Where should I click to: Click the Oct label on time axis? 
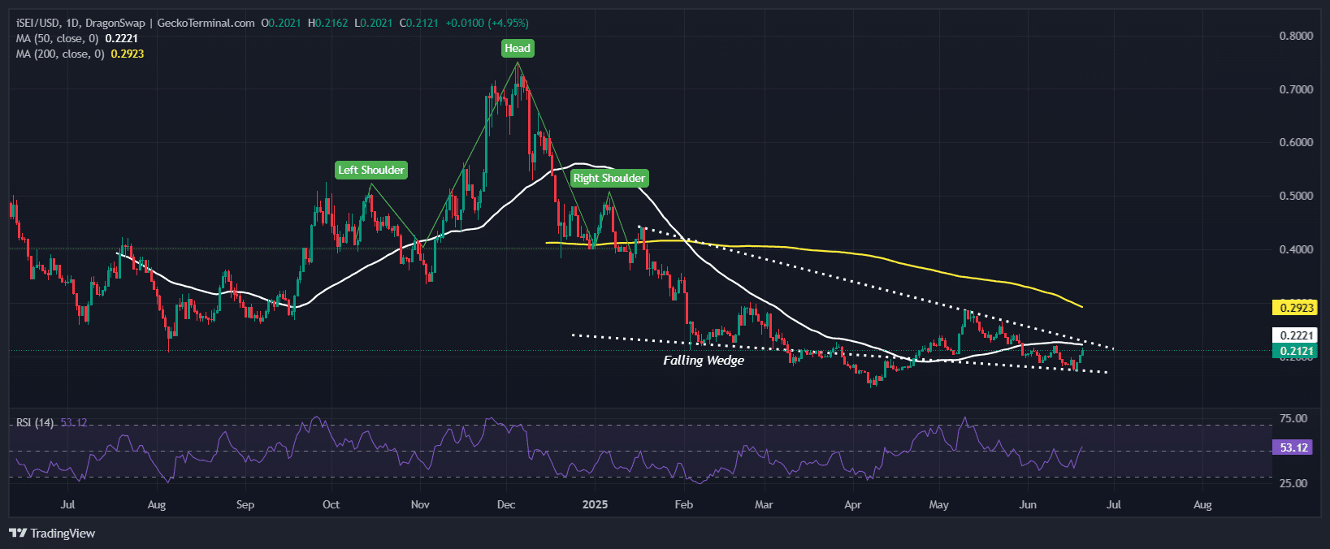click(331, 504)
